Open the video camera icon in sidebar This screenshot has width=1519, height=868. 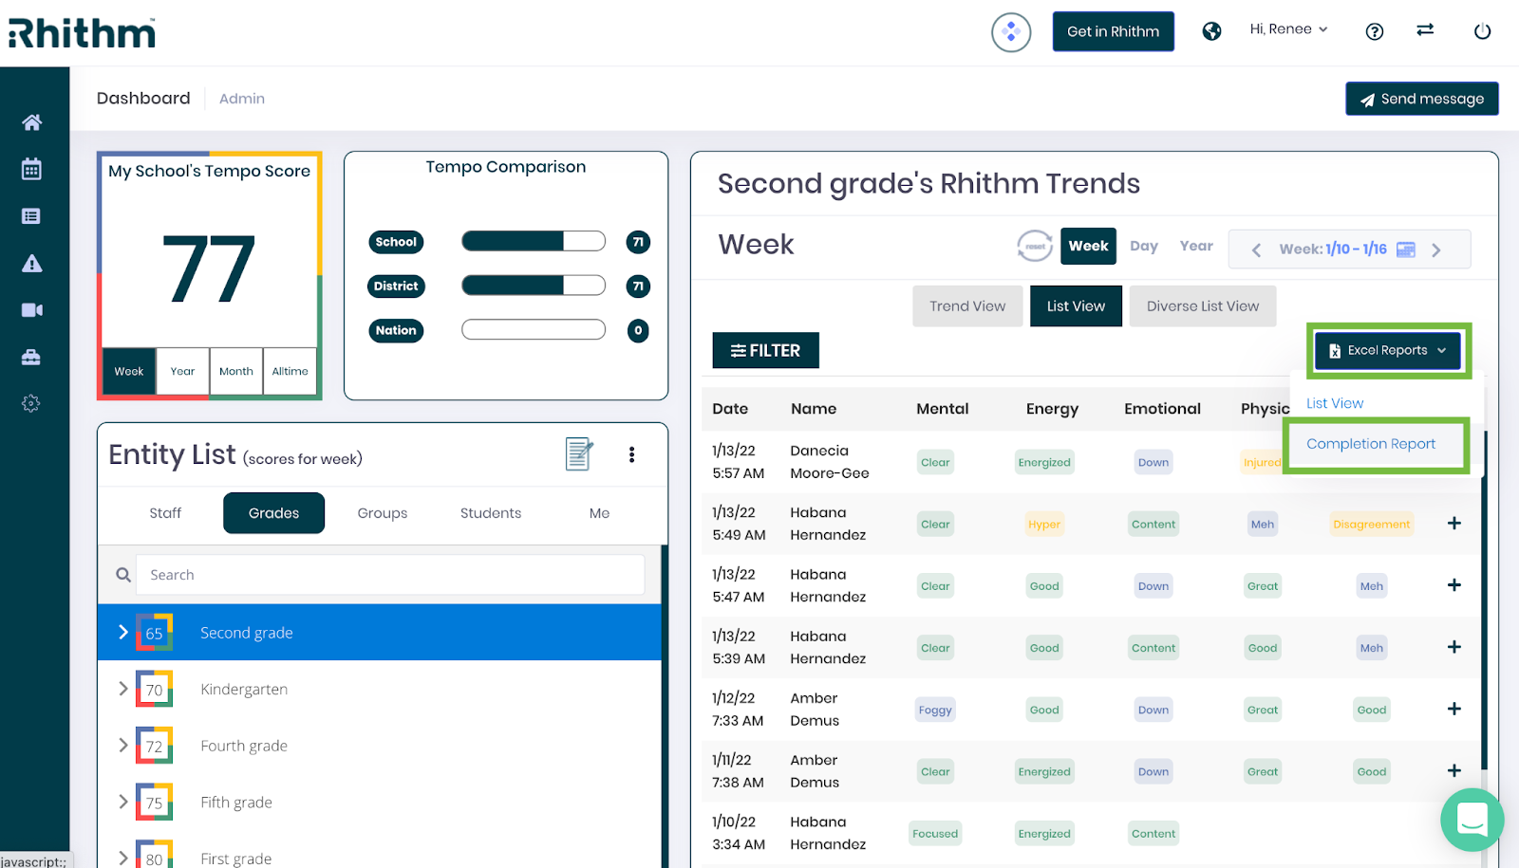tap(31, 310)
